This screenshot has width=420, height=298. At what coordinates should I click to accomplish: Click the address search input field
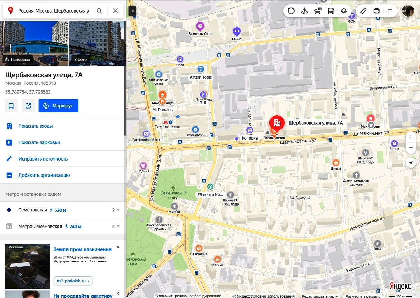(53, 11)
